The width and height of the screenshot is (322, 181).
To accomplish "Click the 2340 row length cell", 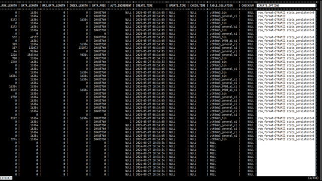I will tap(14, 62).
